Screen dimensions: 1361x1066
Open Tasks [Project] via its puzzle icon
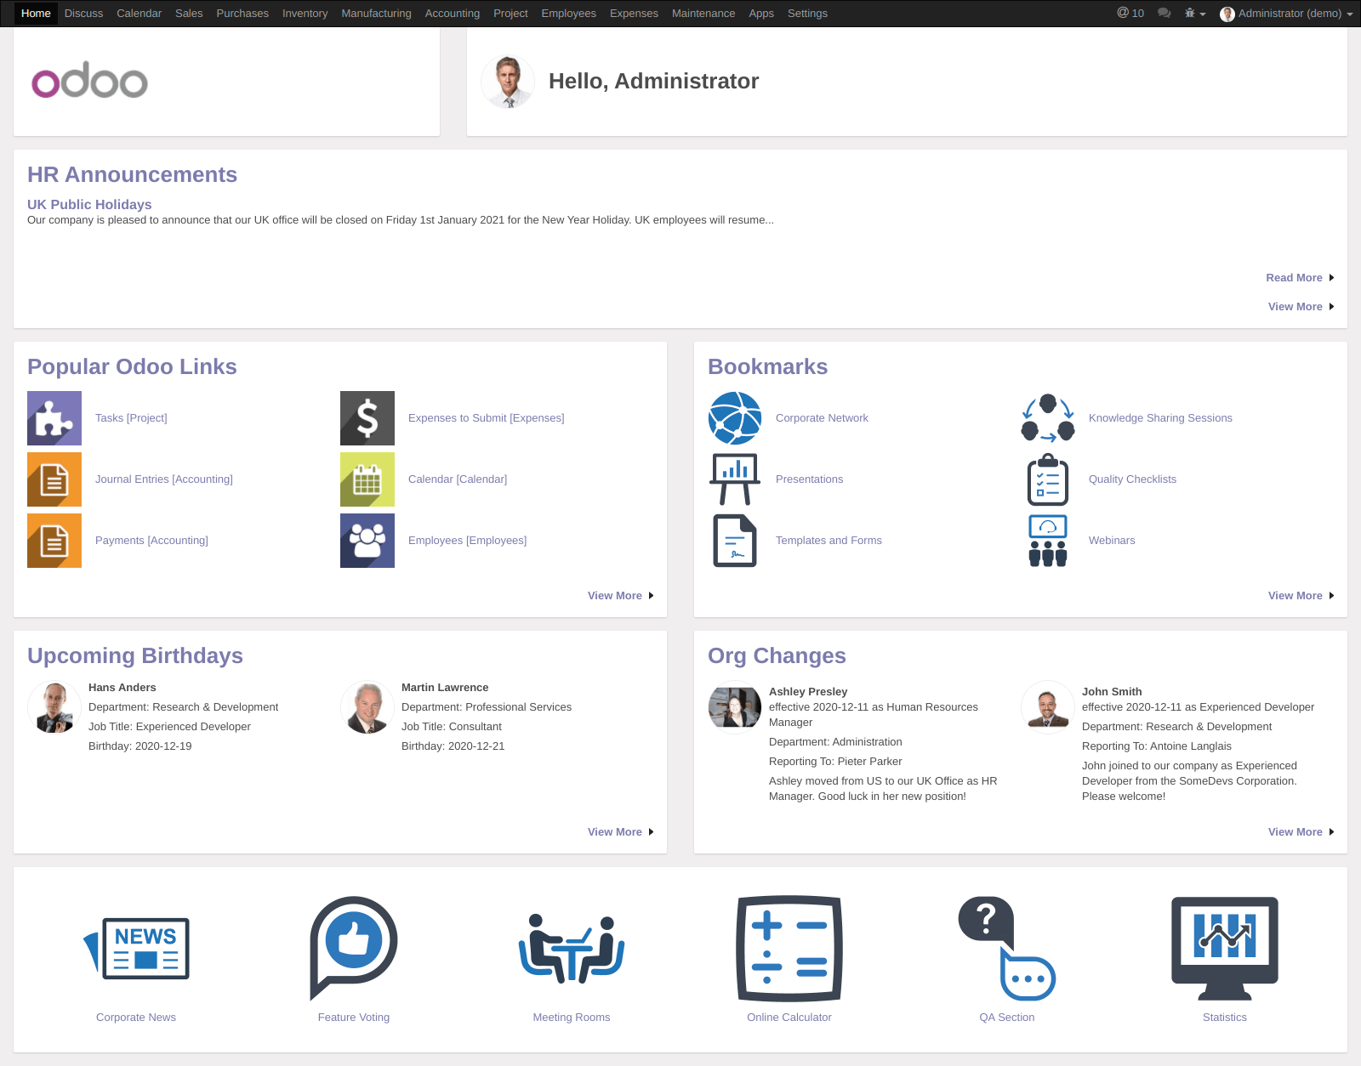coord(54,417)
